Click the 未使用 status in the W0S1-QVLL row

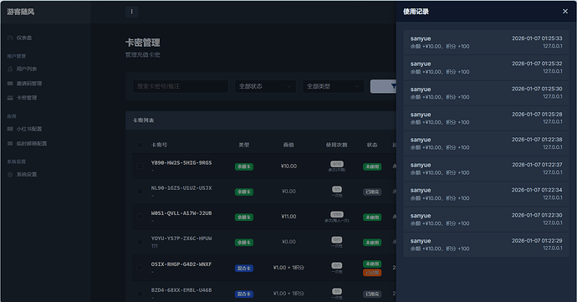372,218
